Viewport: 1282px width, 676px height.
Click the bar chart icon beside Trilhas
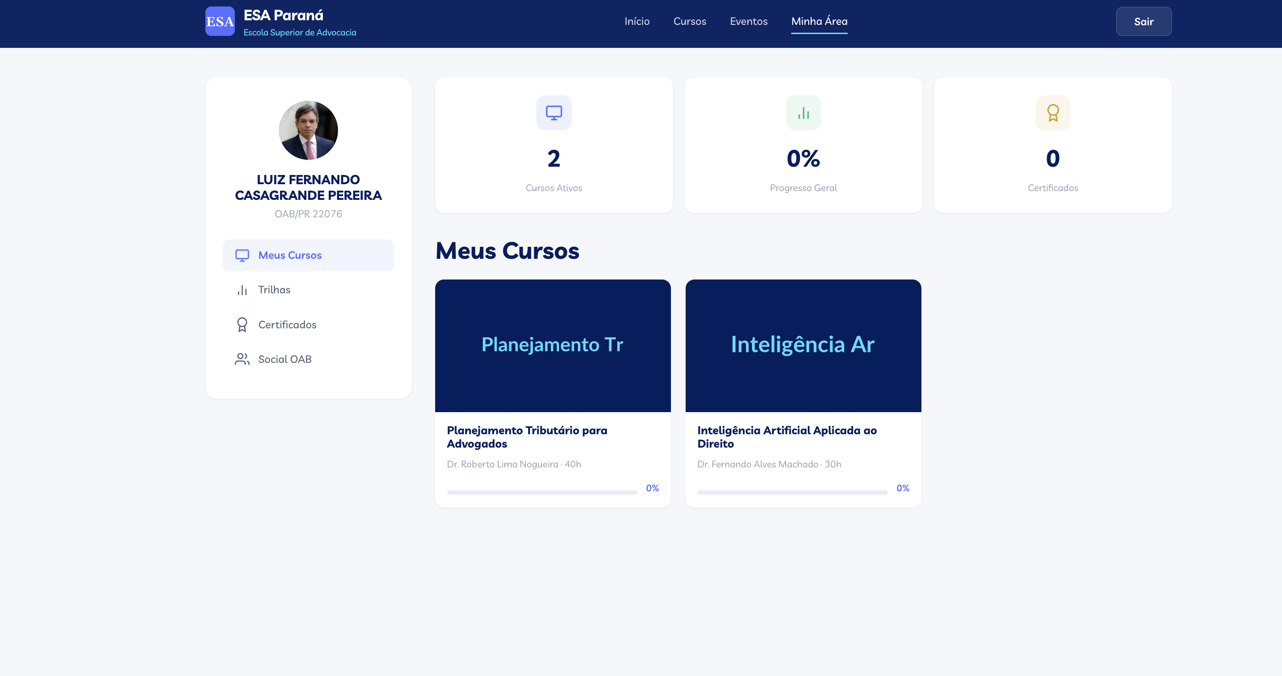[x=242, y=290]
